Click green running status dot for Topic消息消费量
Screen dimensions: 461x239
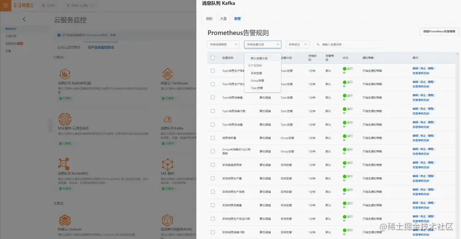344,95
